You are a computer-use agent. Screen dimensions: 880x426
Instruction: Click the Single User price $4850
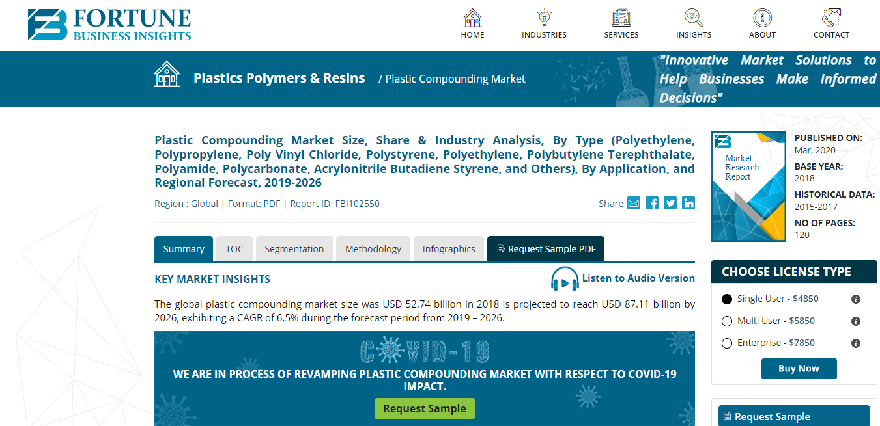coord(806,299)
